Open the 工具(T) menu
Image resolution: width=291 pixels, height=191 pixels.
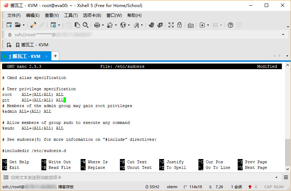click(x=71, y=15)
